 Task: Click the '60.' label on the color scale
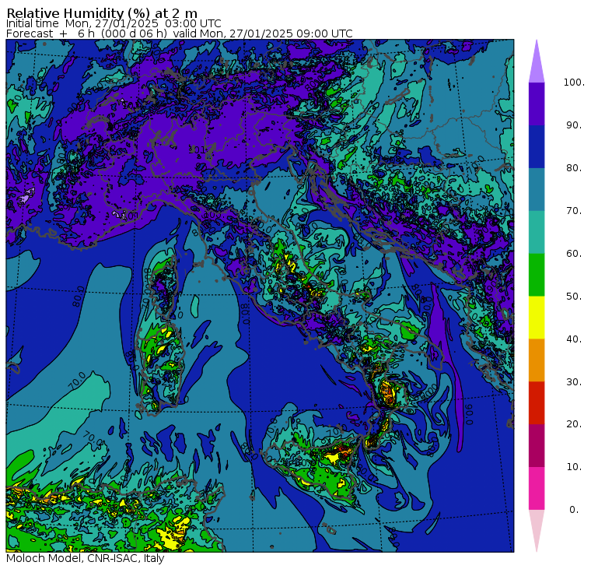tap(574, 253)
